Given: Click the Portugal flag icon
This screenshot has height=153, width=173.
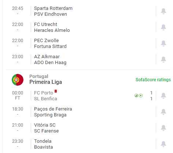Looking at the screenshot, I should (18, 80).
